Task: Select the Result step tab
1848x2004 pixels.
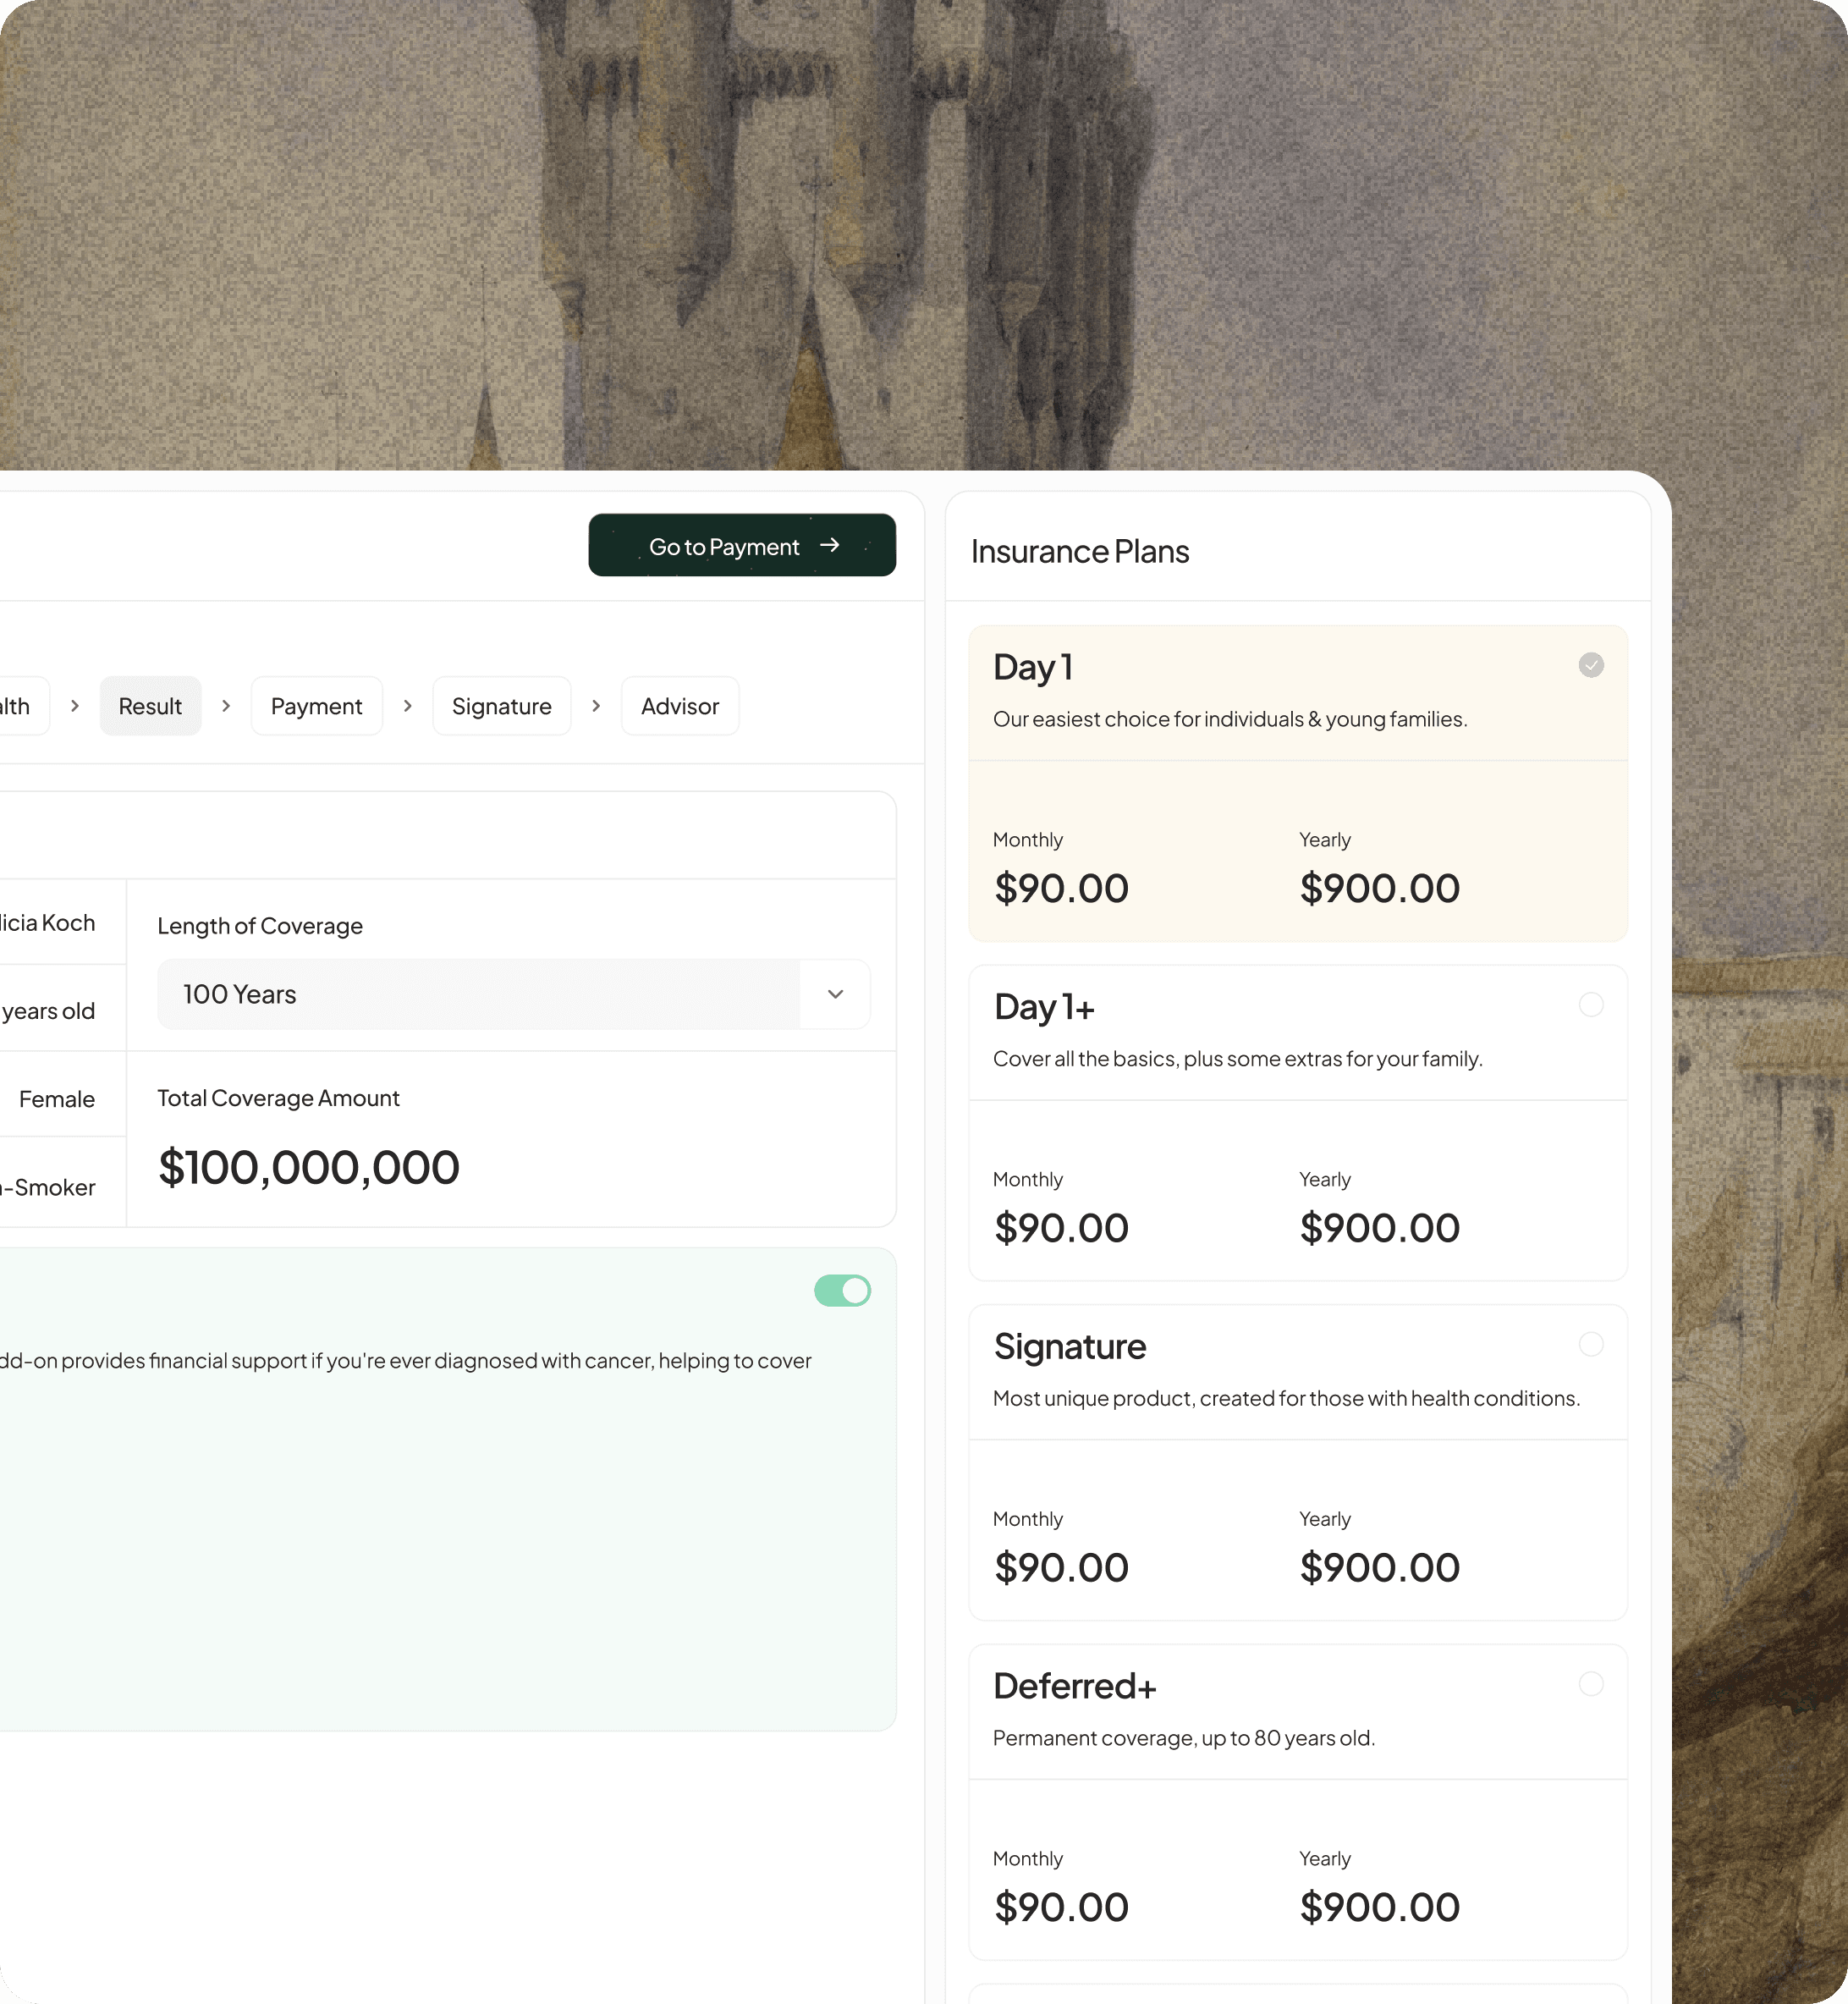Action: coord(150,706)
